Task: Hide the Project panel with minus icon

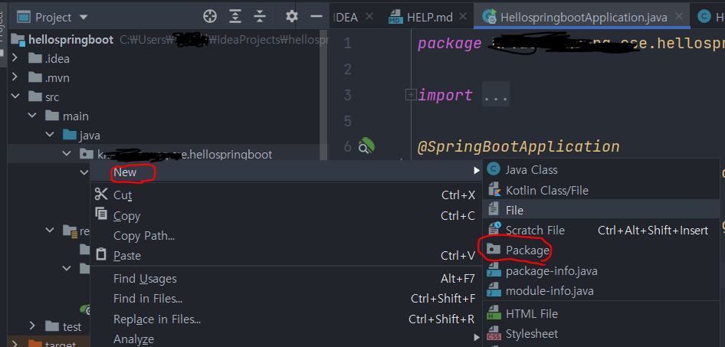Action: (x=317, y=17)
